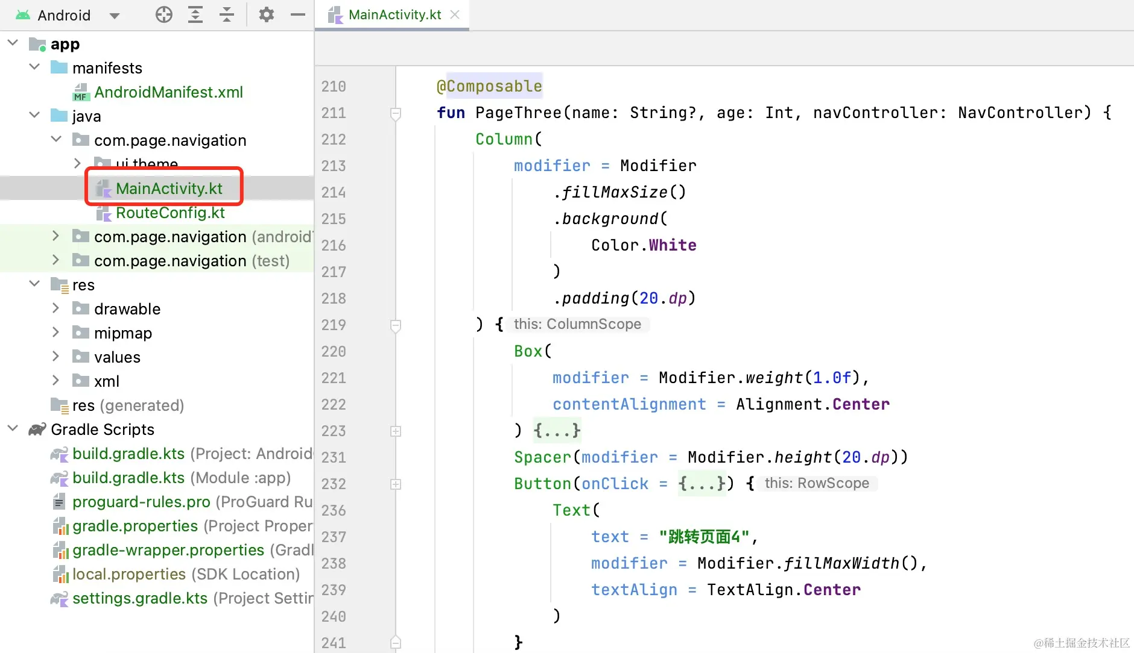
Task: Open the Android project view dropdown
Action: tap(115, 15)
